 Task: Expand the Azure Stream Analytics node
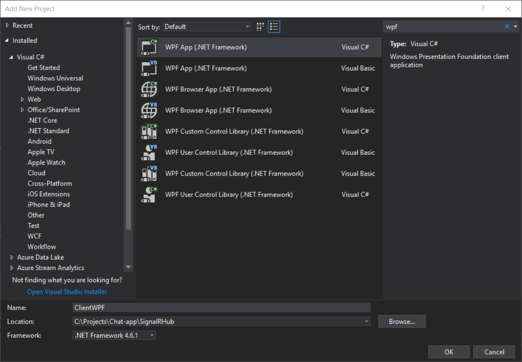point(12,268)
